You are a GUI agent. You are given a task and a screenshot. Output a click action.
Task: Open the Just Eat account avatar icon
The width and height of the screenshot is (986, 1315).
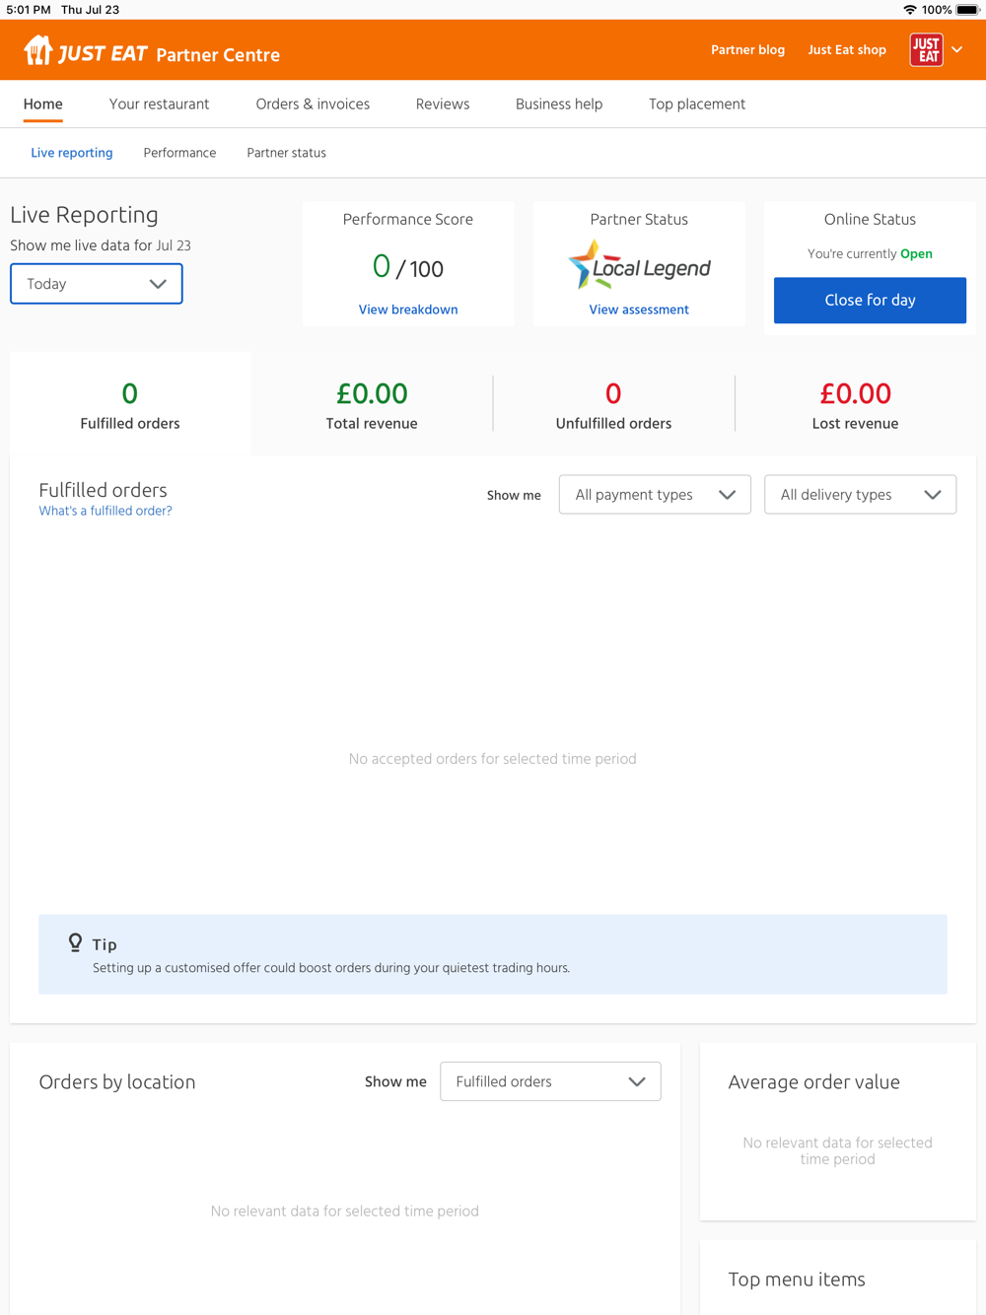pyautogui.click(x=926, y=49)
